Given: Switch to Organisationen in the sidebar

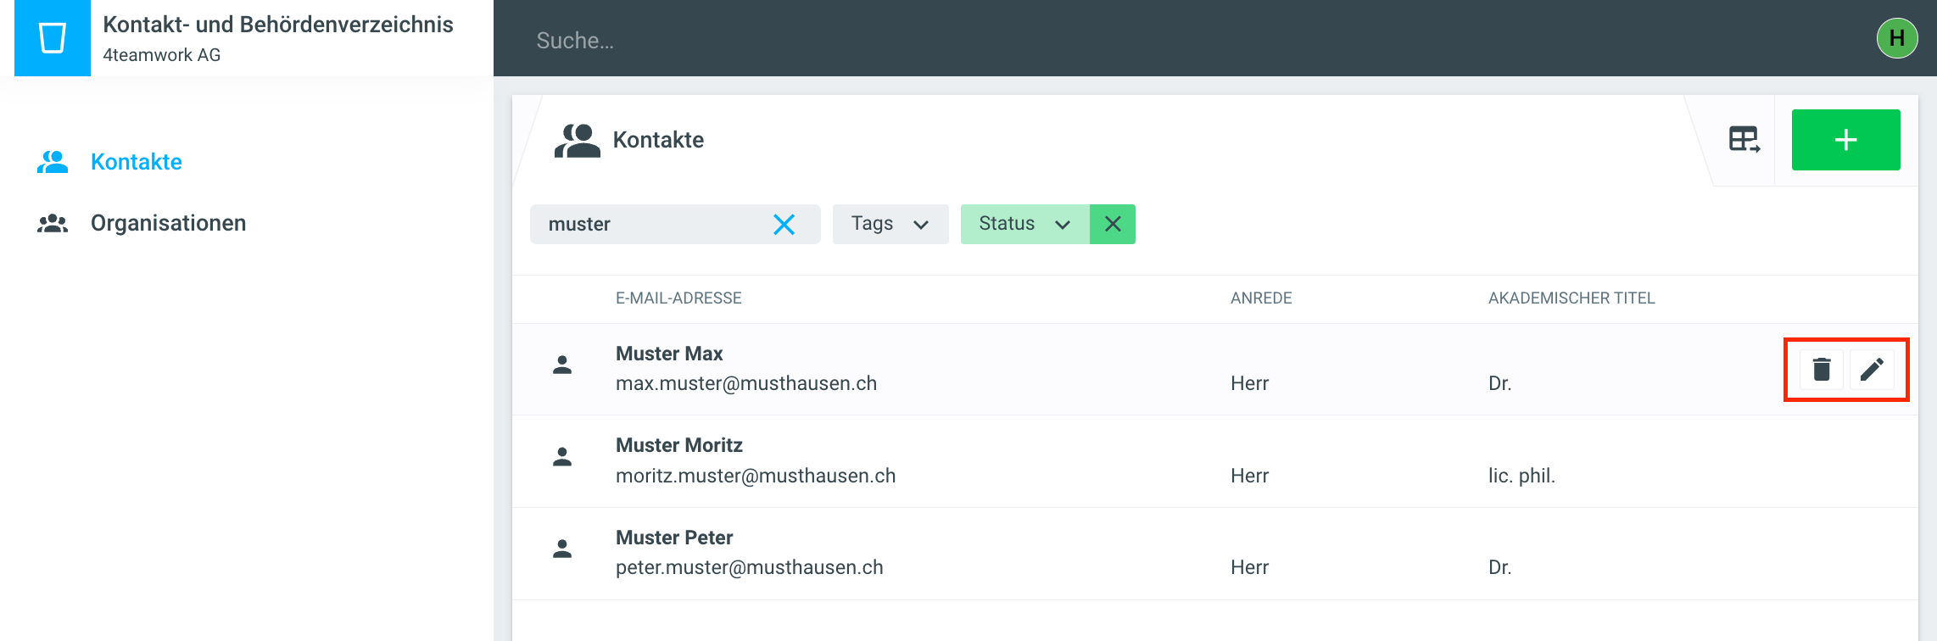Looking at the screenshot, I should tap(168, 223).
